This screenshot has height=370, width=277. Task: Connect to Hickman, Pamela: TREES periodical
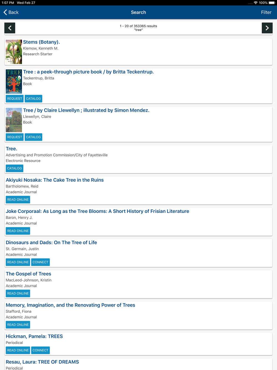click(40, 350)
